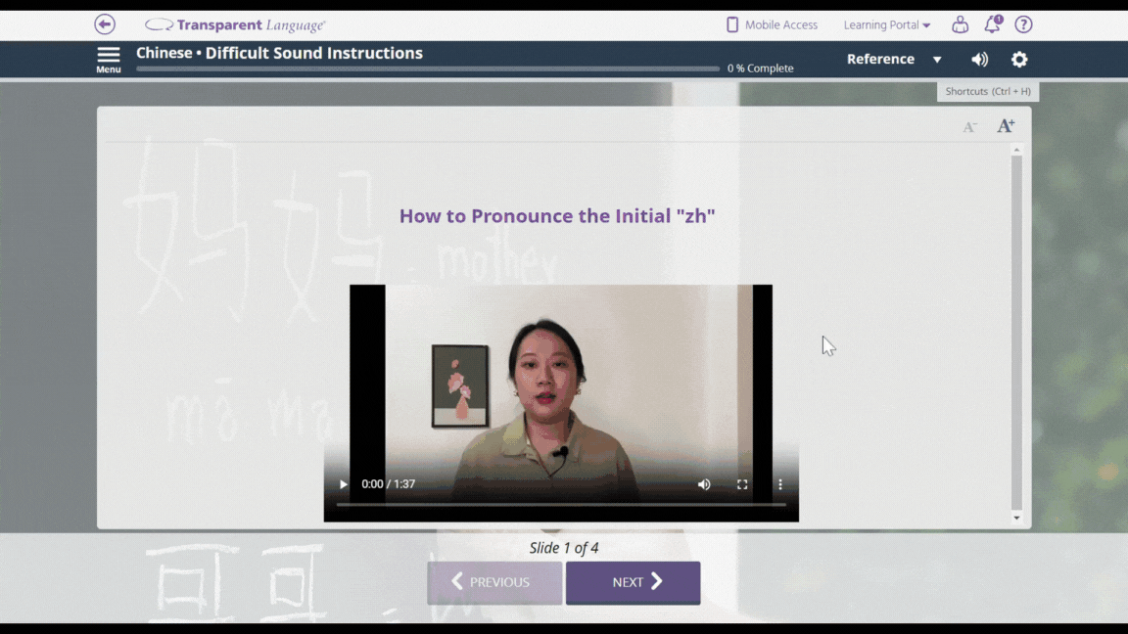Image resolution: width=1128 pixels, height=634 pixels.
Task: Open the help question mark icon
Action: 1023,24
